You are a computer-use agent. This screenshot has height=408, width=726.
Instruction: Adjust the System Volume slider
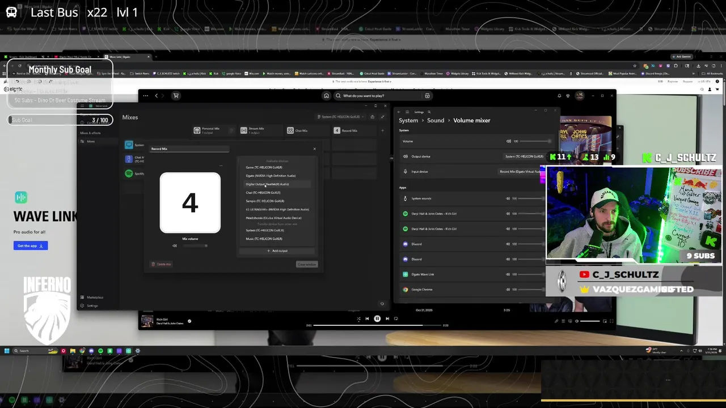535,141
